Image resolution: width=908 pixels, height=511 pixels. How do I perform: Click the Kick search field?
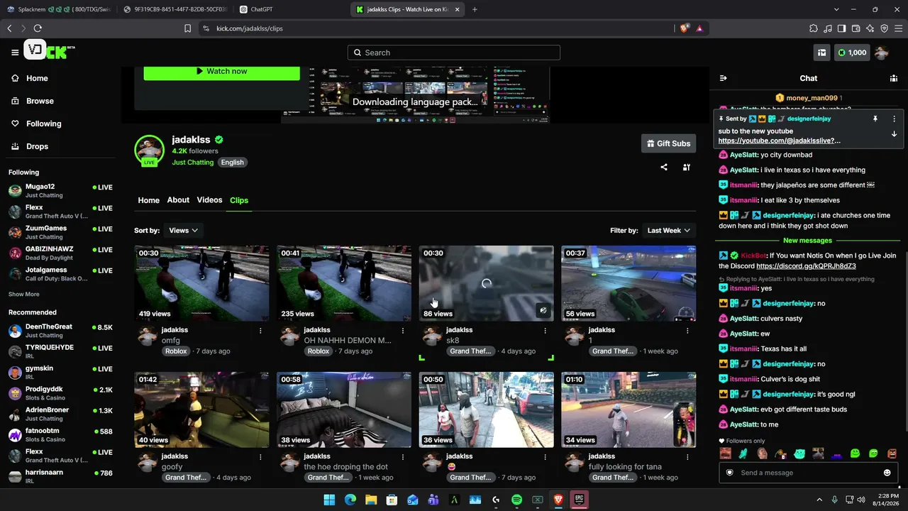(454, 53)
